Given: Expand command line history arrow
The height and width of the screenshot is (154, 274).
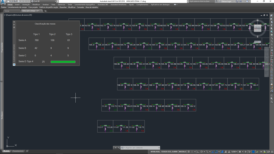Looking at the screenshot, I should coord(159,148).
